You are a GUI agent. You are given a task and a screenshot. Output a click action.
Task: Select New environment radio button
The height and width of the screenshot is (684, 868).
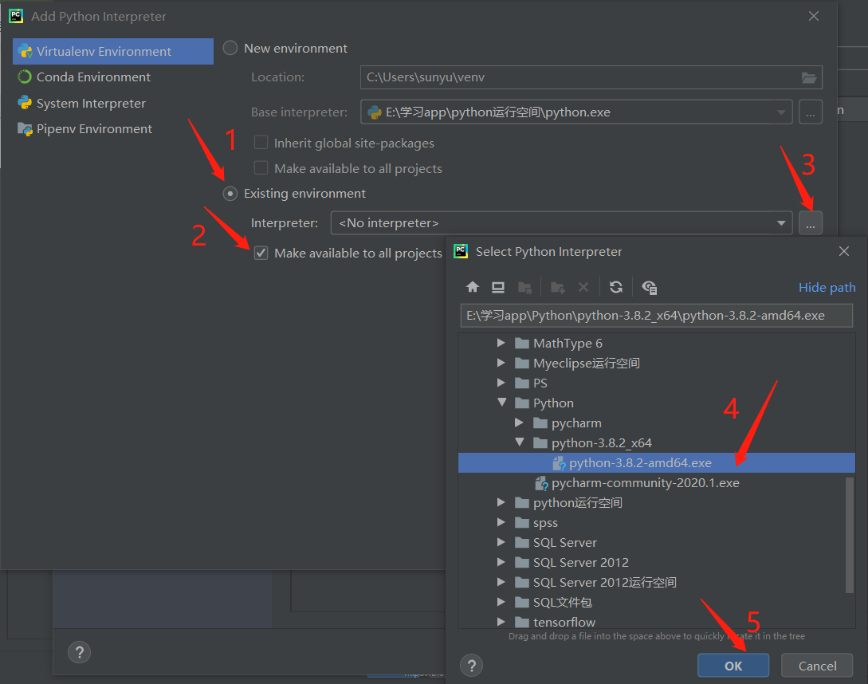point(230,48)
